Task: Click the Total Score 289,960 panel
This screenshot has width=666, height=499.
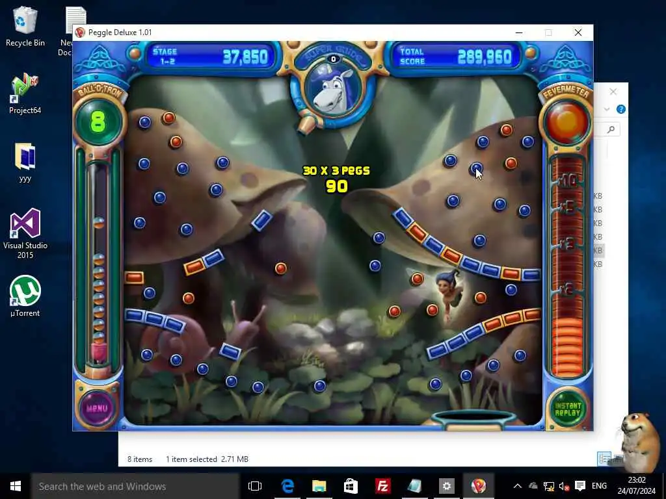Action: [457, 56]
